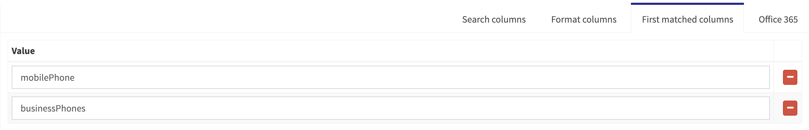Select the first row's remove button
Screen dimensions: 809x130
click(790, 77)
